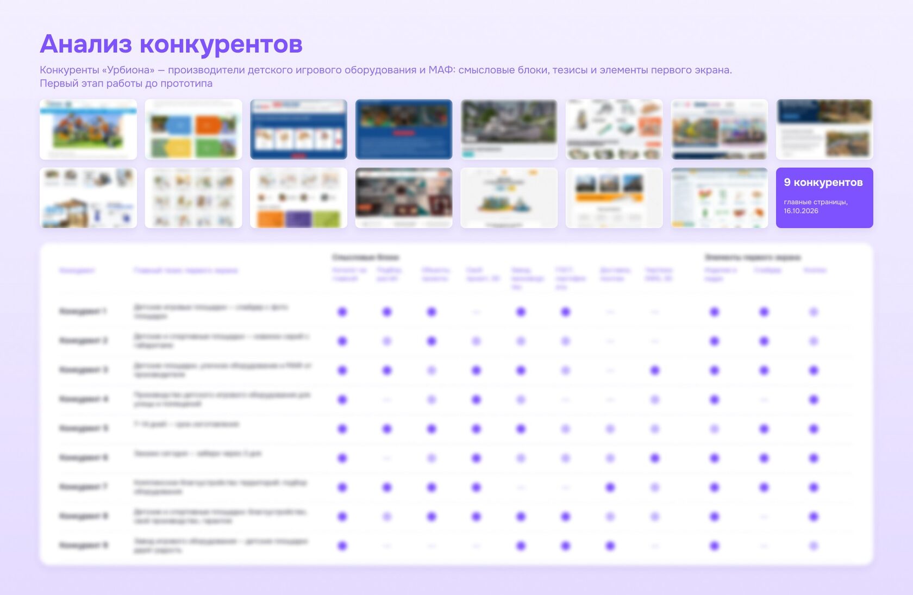Open the thumbnail with grid of small product items
This screenshot has height=595, width=913.
(193, 198)
